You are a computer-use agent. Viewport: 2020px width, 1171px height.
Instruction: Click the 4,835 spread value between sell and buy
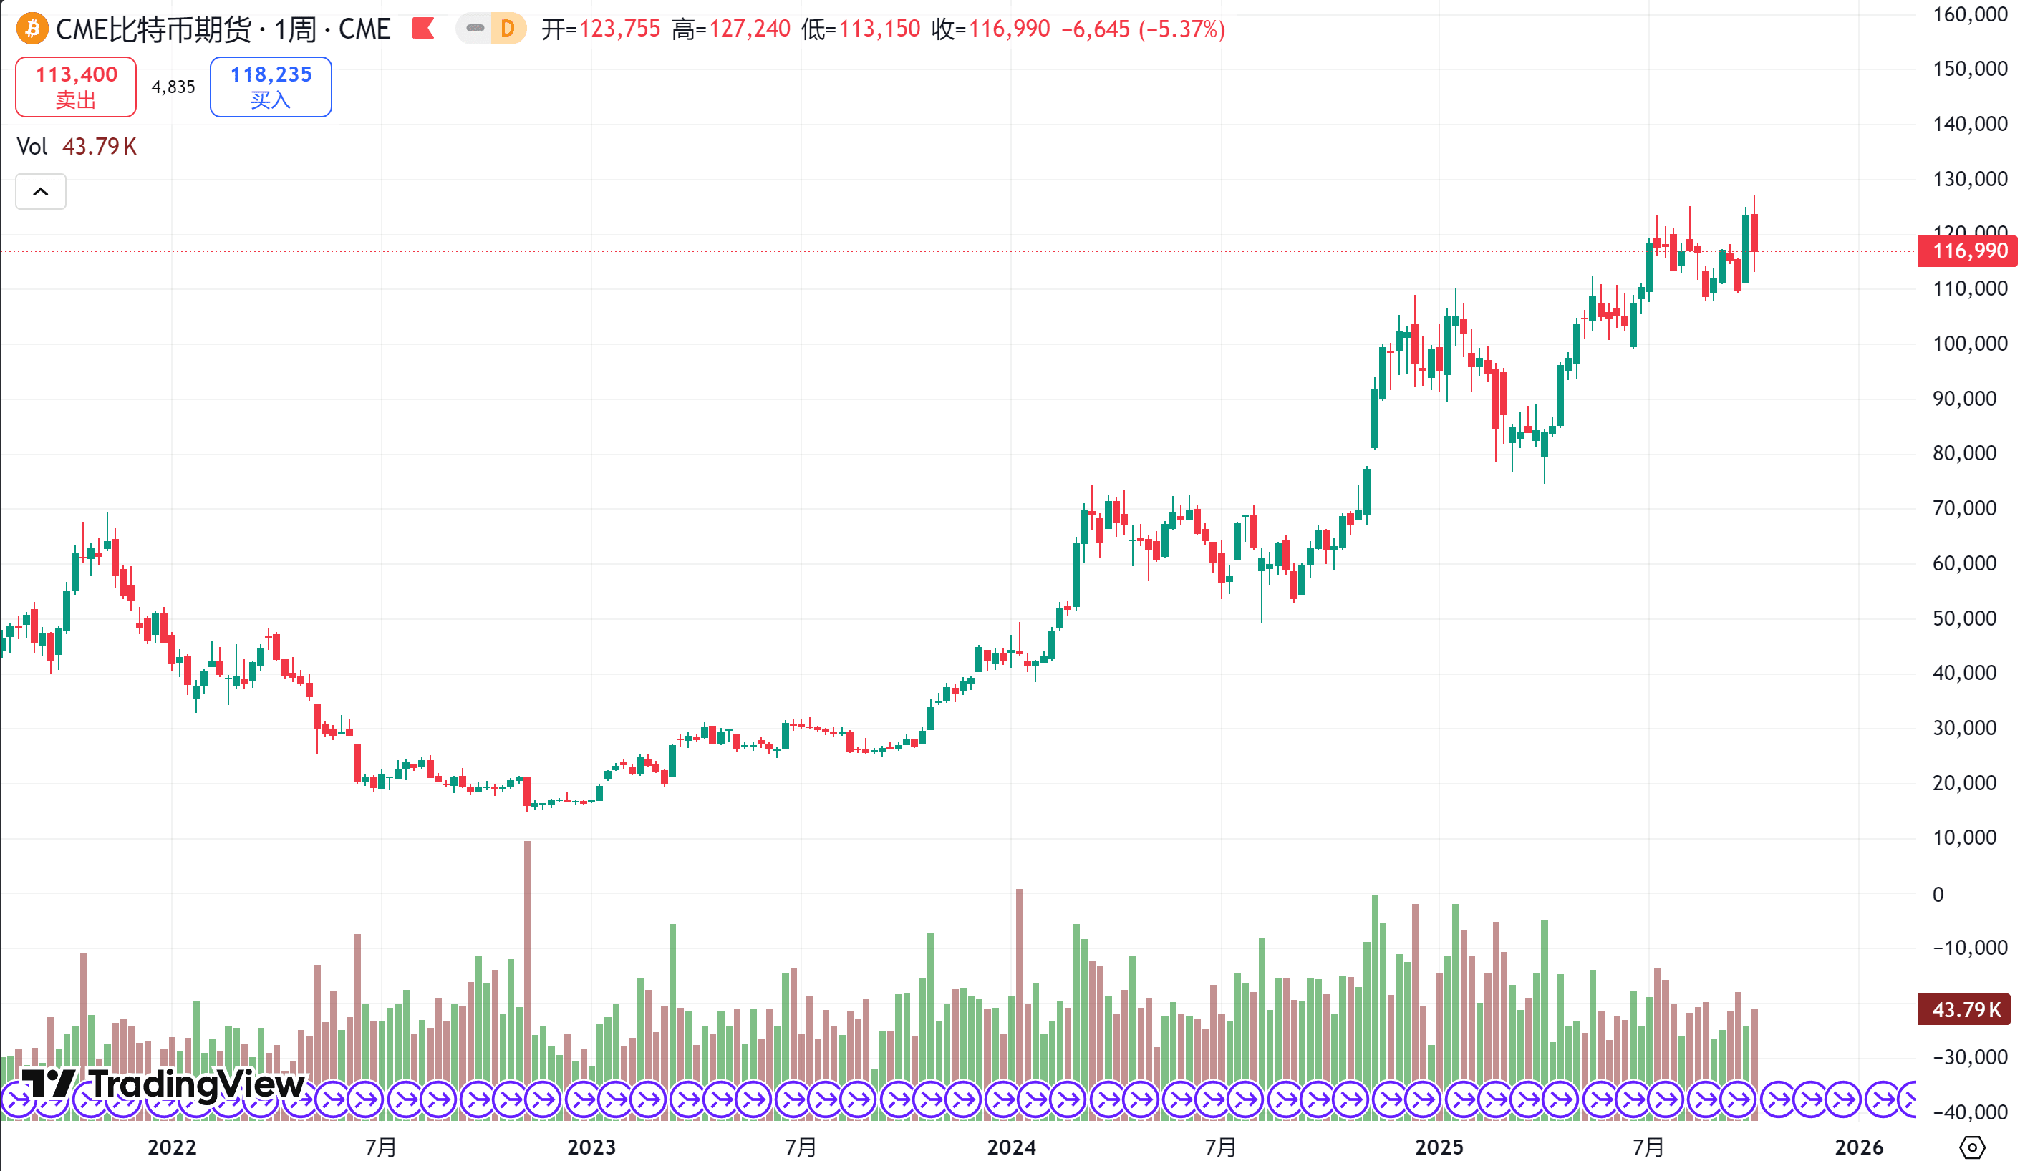(x=173, y=87)
